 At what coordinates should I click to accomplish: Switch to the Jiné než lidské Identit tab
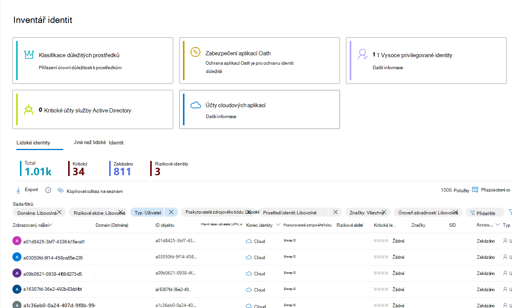(99, 143)
